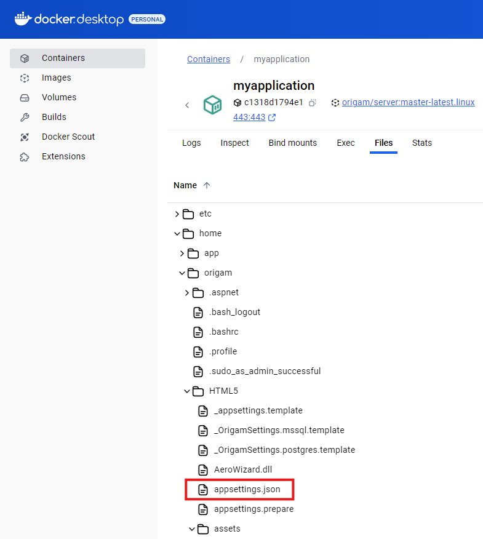Screen dimensions: 483x539
Task: Open Containers in the sidebar
Action: point(78,58)
